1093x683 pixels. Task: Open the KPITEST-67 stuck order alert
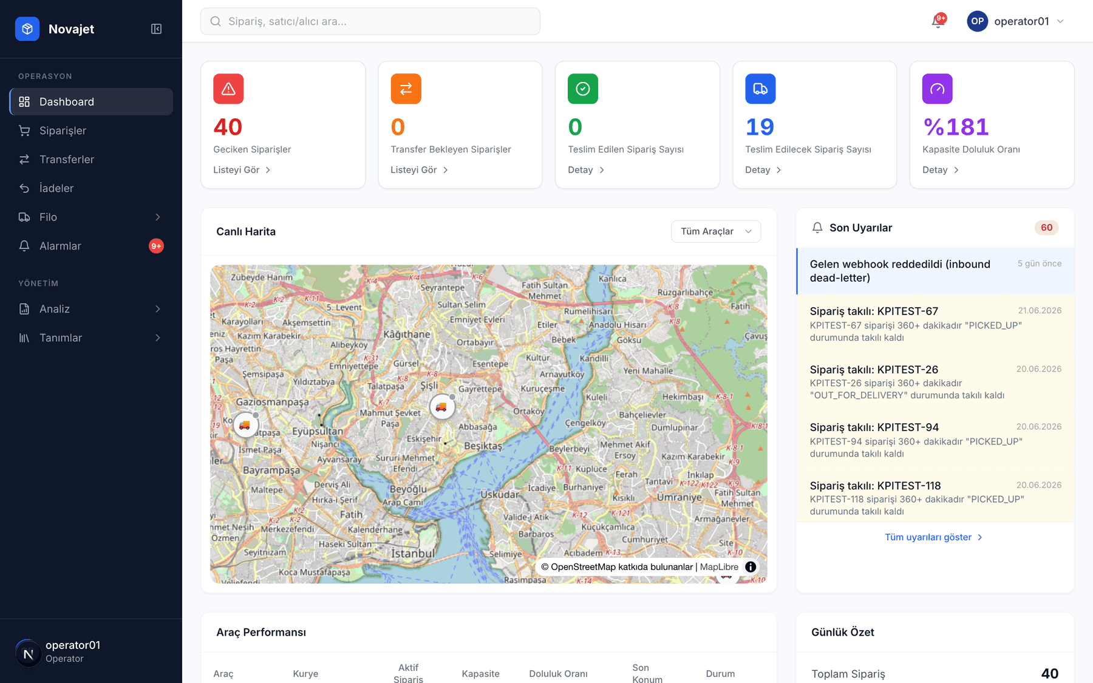[x=935, y=324]
